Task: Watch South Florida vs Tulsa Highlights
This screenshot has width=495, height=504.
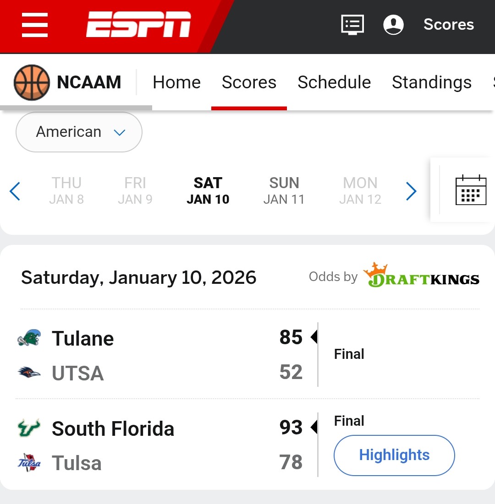Action: (394, 455)
